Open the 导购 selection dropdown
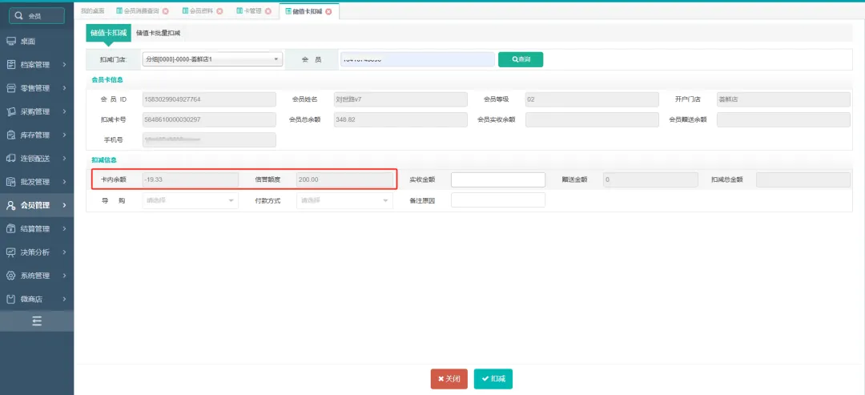Screen dimensions: 865x395 tap(191, 200)
